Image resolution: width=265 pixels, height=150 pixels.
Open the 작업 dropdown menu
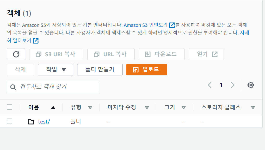point(55,69)
